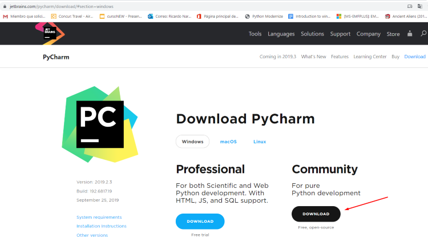
Task: Open the Support menu
Action: click(340, 34)
